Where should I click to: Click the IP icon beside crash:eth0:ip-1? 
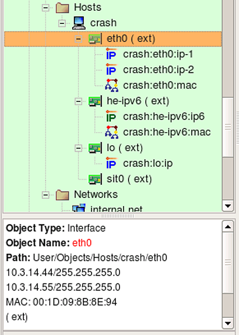click(x=111, y=54)
